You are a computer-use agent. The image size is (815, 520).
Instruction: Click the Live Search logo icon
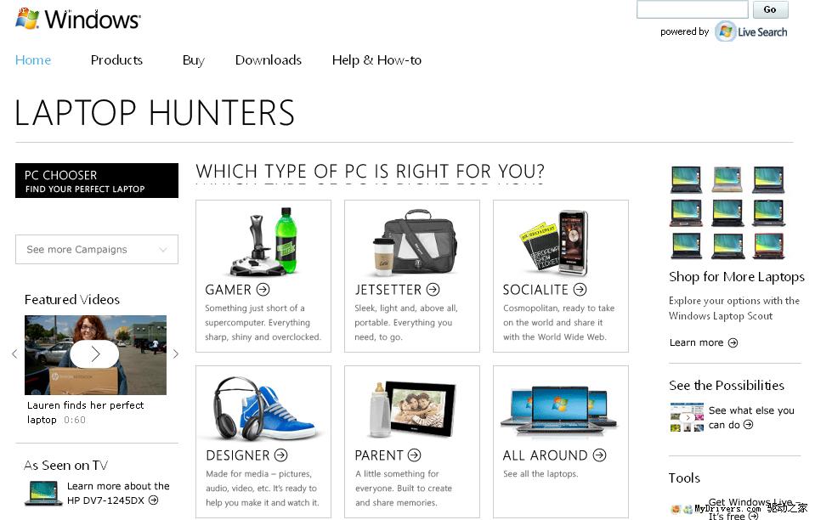click(x=725, y=31)
